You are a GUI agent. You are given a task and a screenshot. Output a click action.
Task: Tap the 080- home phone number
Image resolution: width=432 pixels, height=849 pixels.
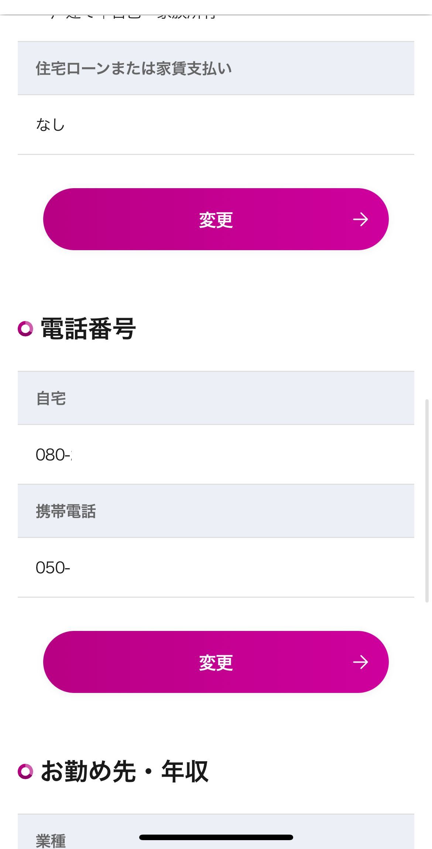point(54,455)
